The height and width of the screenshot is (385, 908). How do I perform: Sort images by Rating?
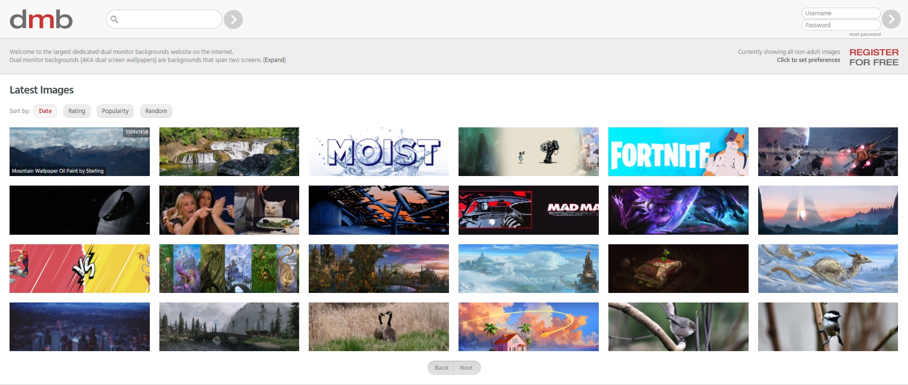77,111
